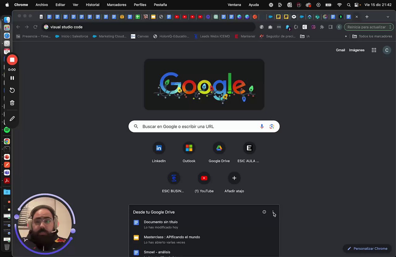Focus the Google search box
This screenshot has width=396, height=257.
(x=204, y=126)
